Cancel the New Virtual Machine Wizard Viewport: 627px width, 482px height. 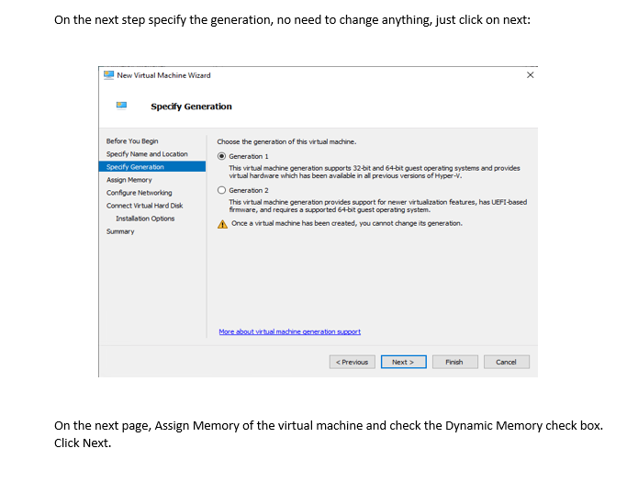pos(506,362)
